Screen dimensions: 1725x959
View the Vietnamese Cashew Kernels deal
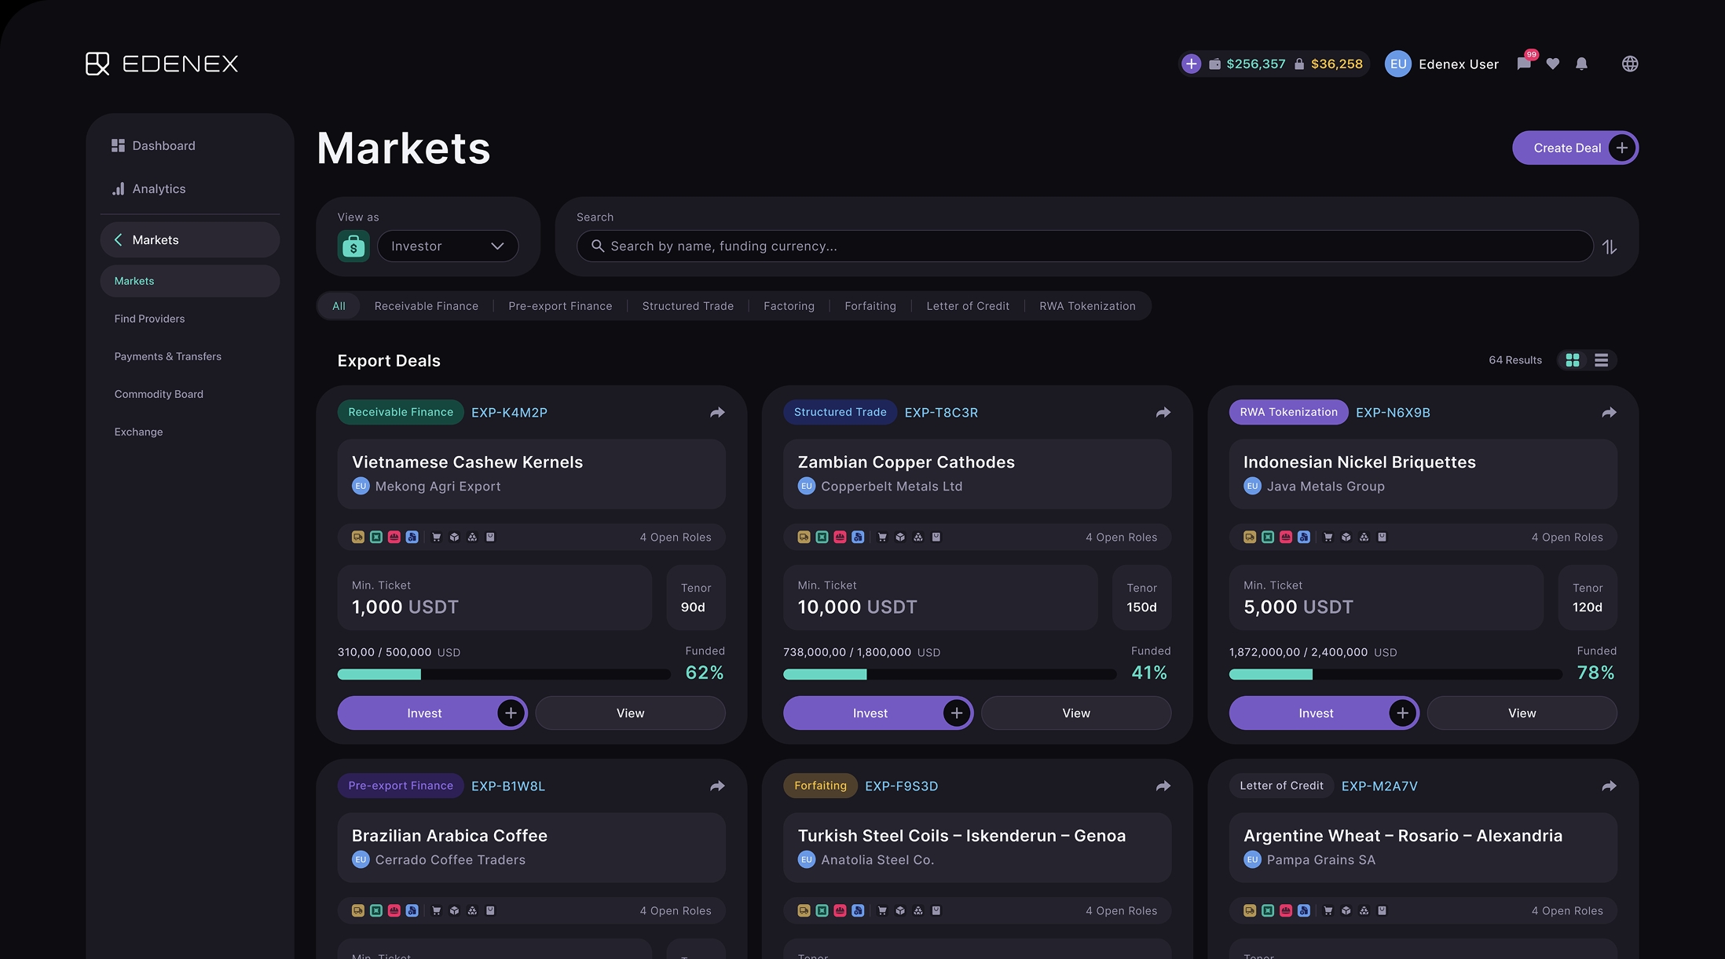point(630,713)
